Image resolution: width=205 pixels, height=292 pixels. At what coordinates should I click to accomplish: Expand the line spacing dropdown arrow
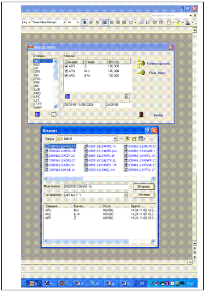(135, 23)
